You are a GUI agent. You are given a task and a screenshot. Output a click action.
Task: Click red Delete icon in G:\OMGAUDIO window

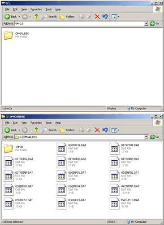pos(97,130)
